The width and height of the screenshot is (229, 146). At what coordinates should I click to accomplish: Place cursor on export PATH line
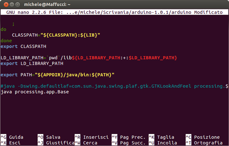pos(57,75)
